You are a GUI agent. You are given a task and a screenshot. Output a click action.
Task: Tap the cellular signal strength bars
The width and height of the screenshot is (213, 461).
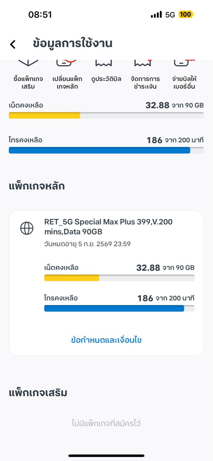tap(156, 15)
